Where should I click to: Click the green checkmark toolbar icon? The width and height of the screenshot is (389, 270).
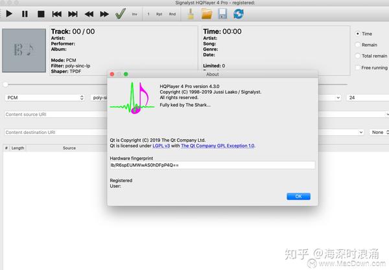121,14
